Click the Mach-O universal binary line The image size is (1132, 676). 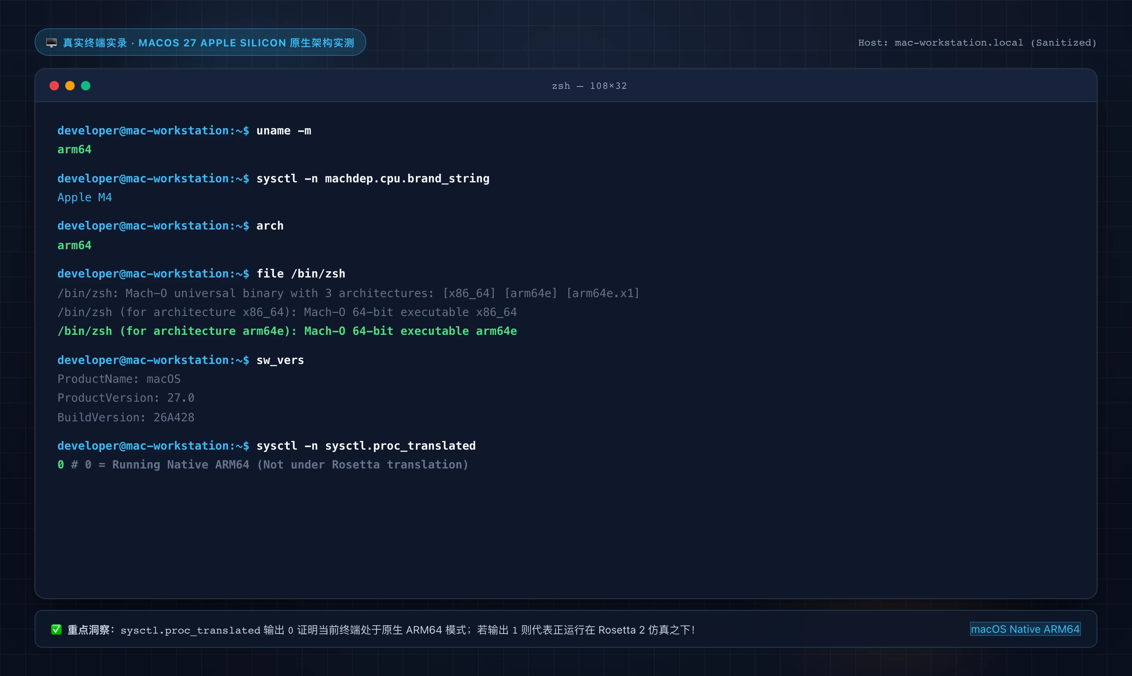point(349,293)
